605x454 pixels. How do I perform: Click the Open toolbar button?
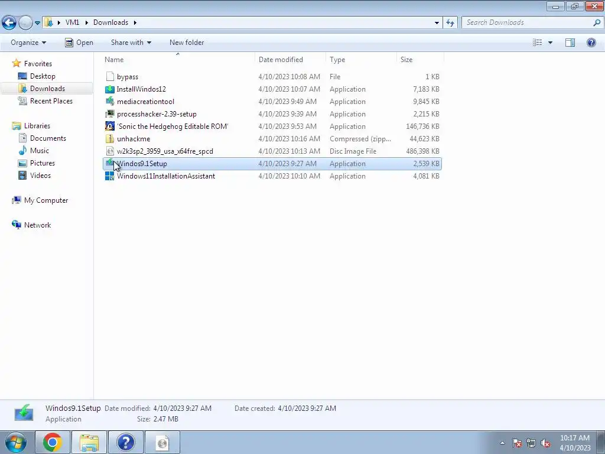click(x=79, y=43)
